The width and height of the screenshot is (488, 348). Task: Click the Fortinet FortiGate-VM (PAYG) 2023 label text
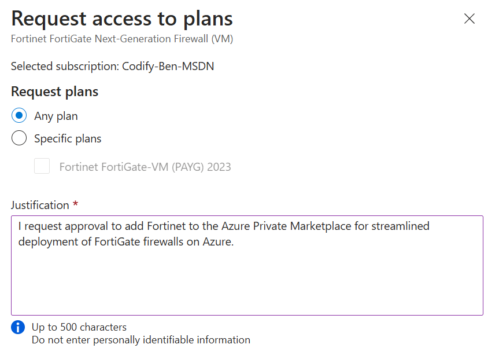145,167
